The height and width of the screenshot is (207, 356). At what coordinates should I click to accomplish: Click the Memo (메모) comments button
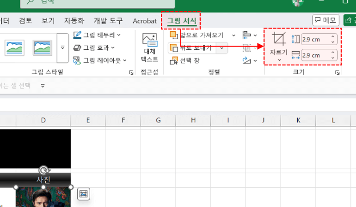pos(326,20)
